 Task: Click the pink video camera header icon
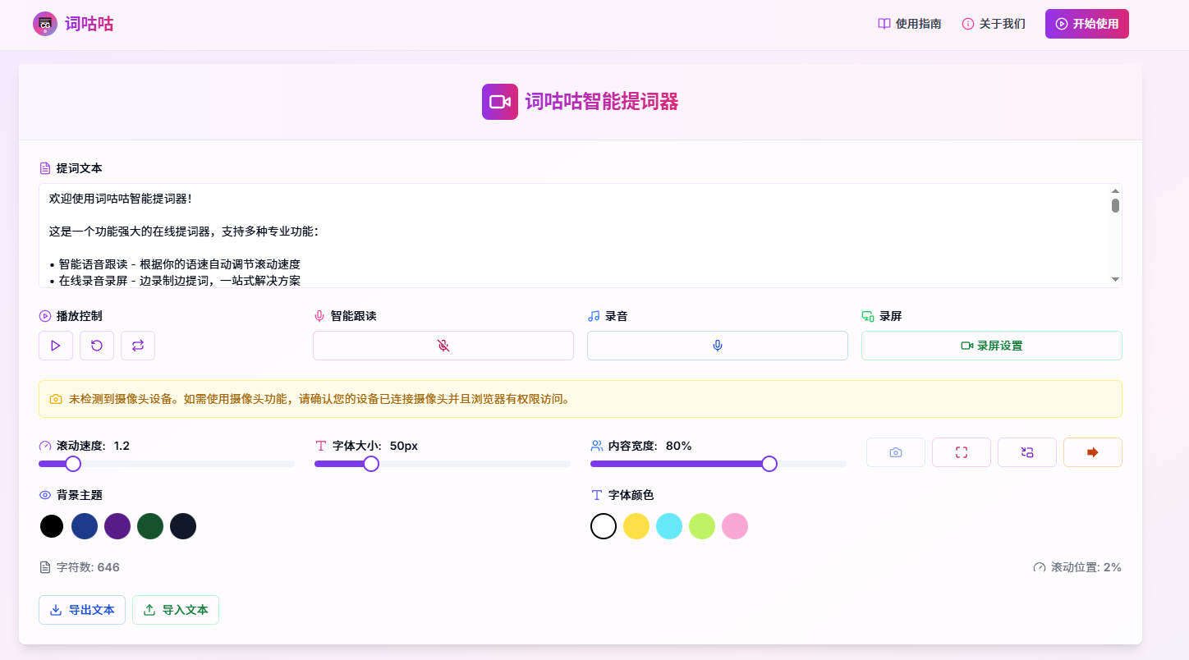500,102
